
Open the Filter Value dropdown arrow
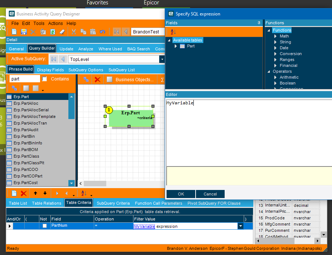coord(240,226)
